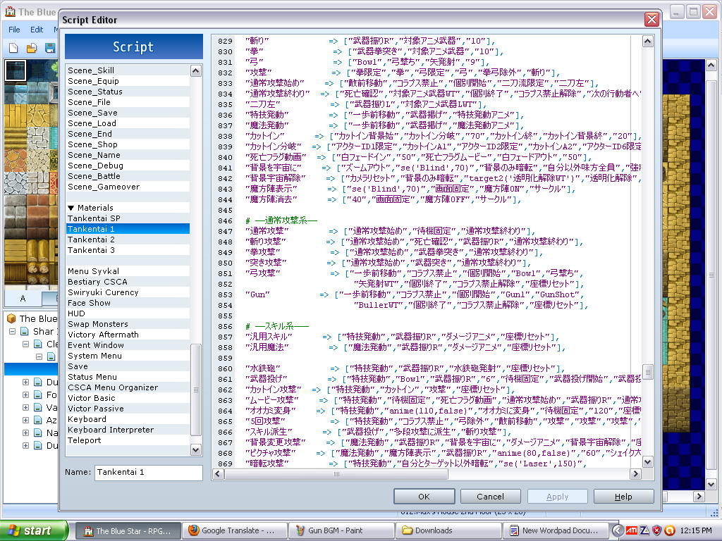722x541 pixels.
Task: Collapse the Shar map tree node
Action: pyautogui.click(x=16, y=331)
